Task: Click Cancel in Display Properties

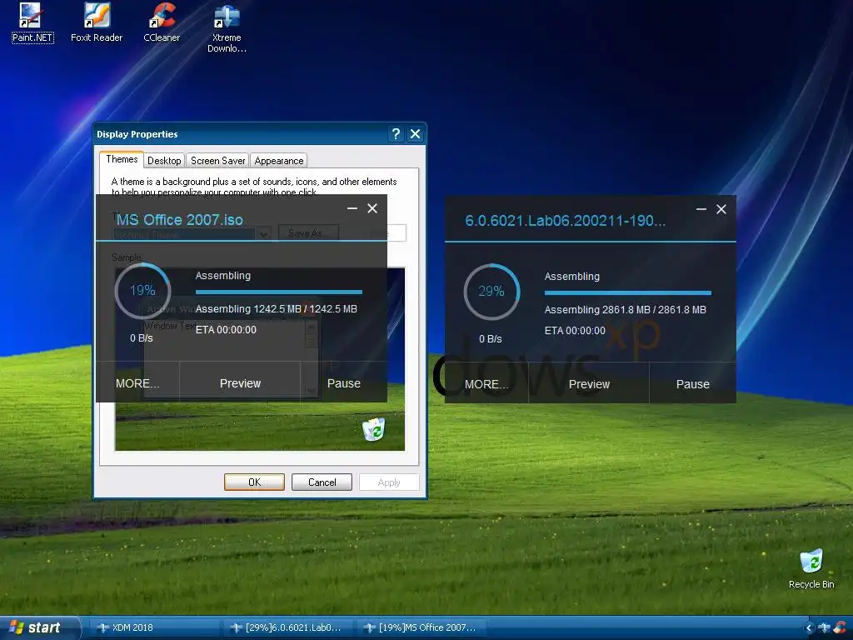Action: point(322,482)
